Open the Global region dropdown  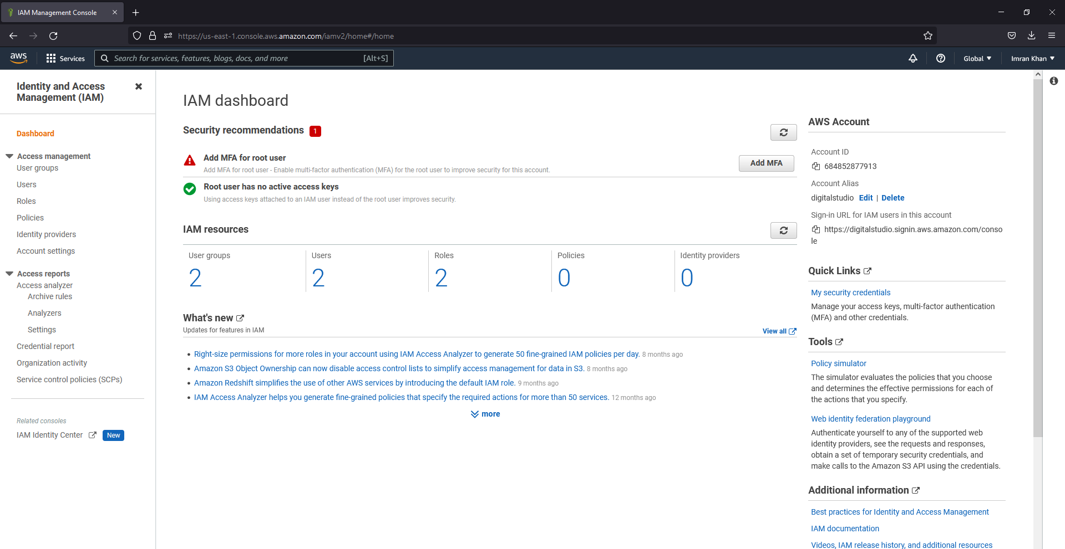coord(976,58)
